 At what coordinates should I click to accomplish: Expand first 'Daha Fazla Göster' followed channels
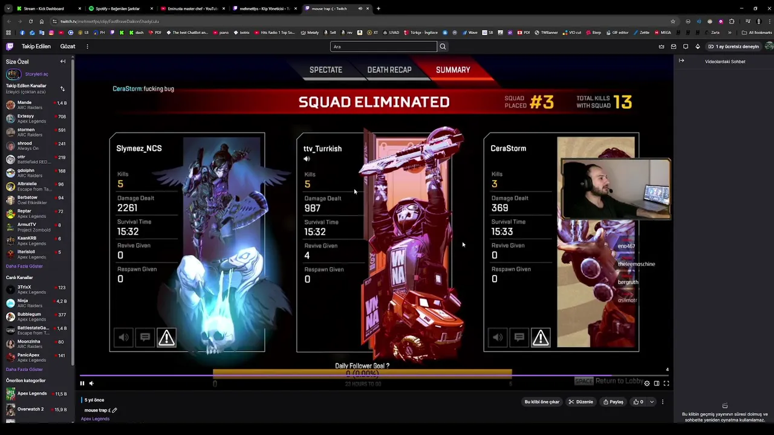[x=24, y=266]
